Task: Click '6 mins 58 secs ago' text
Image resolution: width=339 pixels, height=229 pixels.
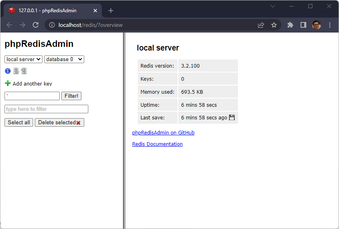Action: pos(204,118)
